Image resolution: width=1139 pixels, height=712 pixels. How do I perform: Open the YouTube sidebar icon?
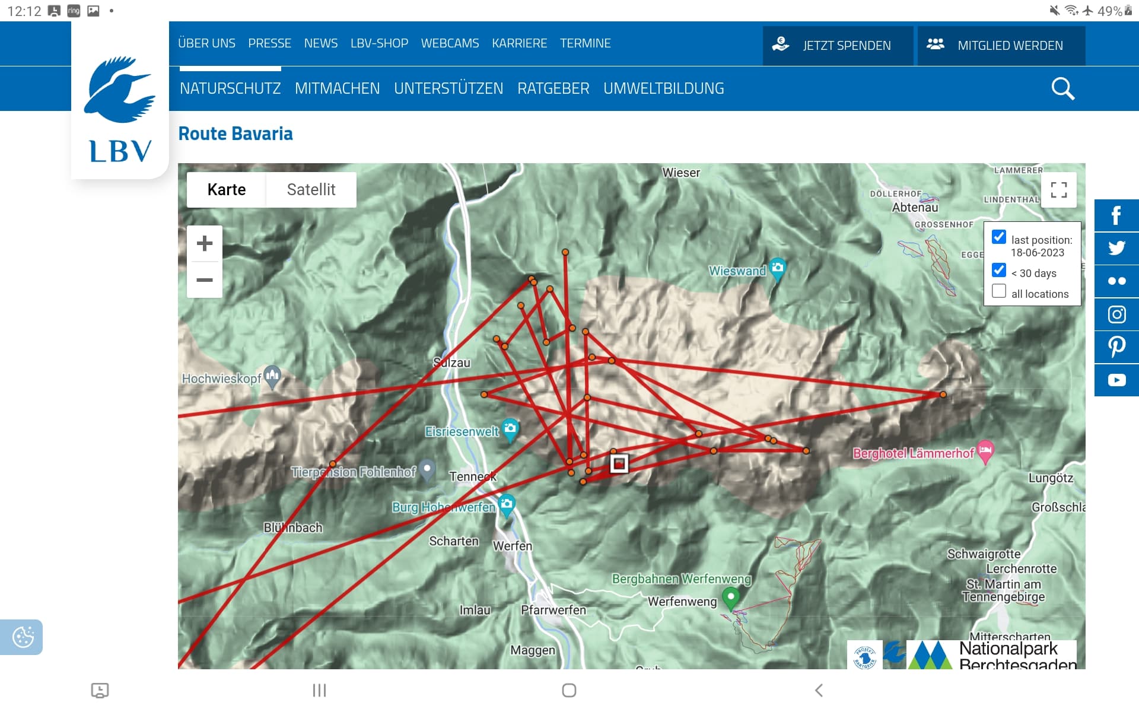[x=1116, y=380]
